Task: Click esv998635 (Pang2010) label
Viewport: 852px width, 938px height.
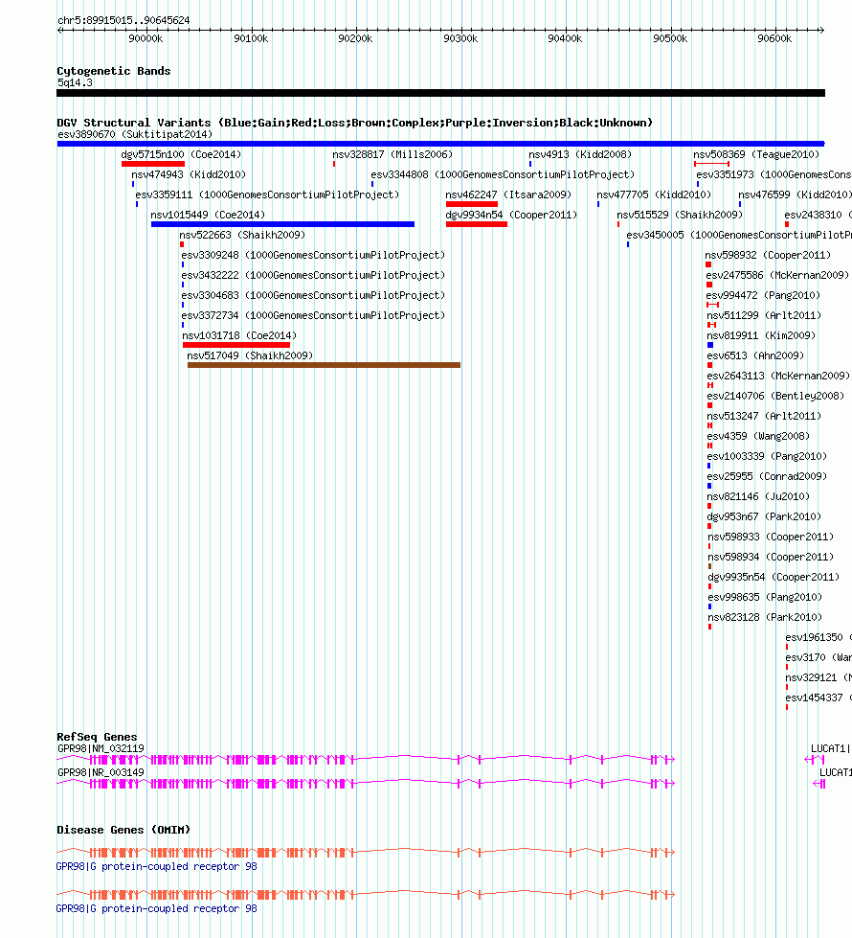Action: 765,598
